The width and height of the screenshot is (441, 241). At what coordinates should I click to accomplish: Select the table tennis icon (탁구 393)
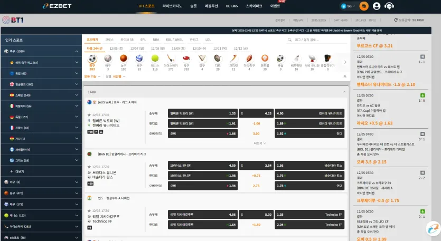pyautogui.click(x=186, y=59)
